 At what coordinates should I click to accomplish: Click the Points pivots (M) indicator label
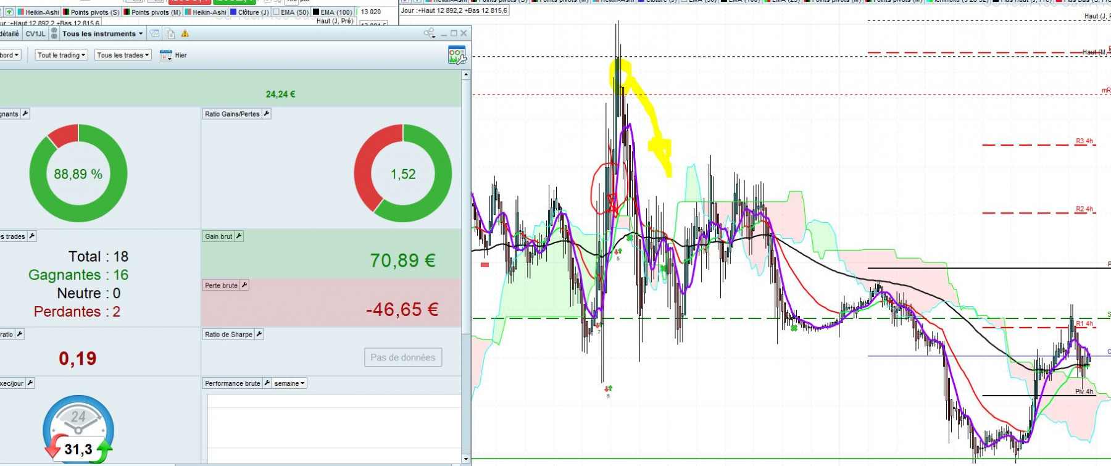156,12
